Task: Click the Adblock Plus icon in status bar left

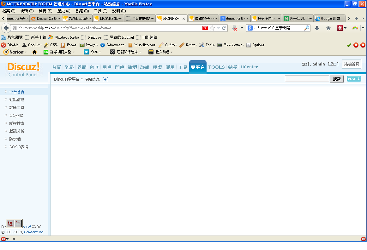Action: point(3,239)
